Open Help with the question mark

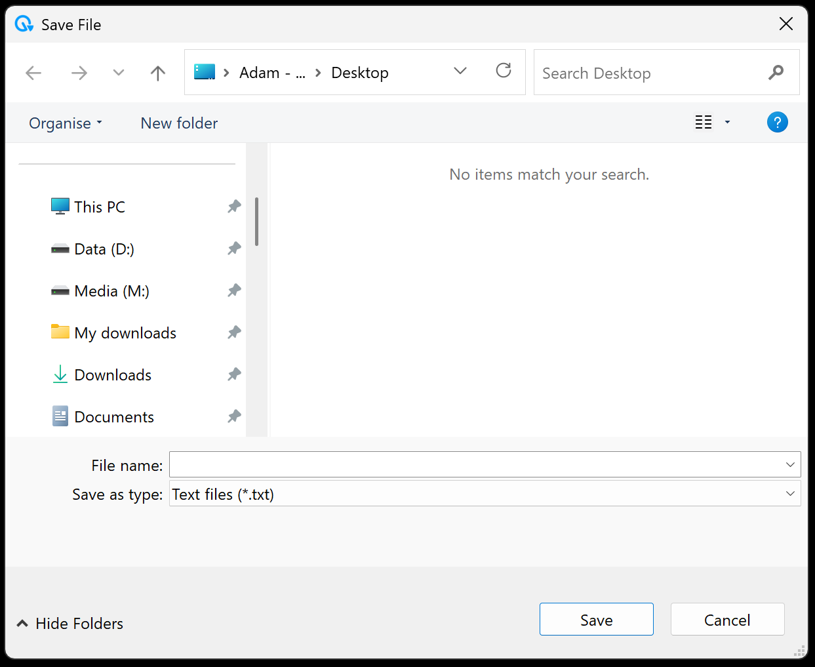point(777,123)
